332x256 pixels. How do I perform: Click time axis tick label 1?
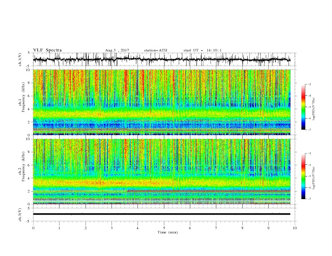59,228
